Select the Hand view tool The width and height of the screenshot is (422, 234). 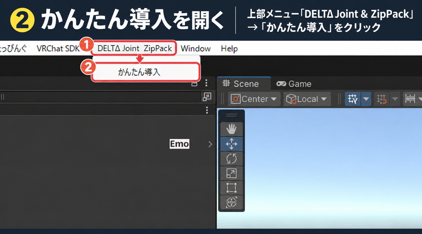[x=232, y=129]
